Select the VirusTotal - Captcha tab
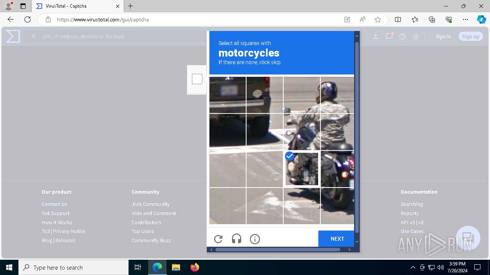This screenshot has width=490, height=275. click(77, 6)
